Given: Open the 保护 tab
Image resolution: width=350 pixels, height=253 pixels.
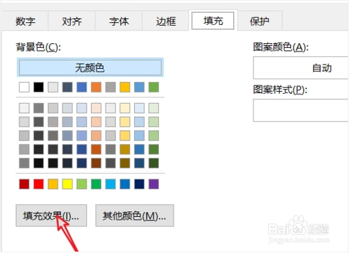Looking at the screenshot, I should [260, 22].
